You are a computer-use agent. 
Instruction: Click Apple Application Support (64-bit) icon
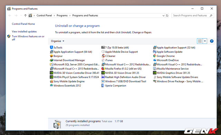click(x=51, y=52)
